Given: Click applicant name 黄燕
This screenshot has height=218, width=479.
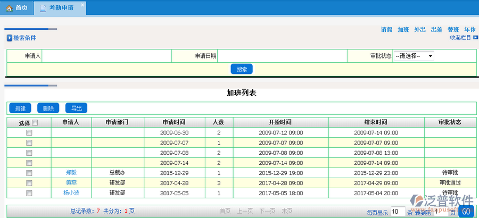Looking at the screenshot, I should click(71, 183).
